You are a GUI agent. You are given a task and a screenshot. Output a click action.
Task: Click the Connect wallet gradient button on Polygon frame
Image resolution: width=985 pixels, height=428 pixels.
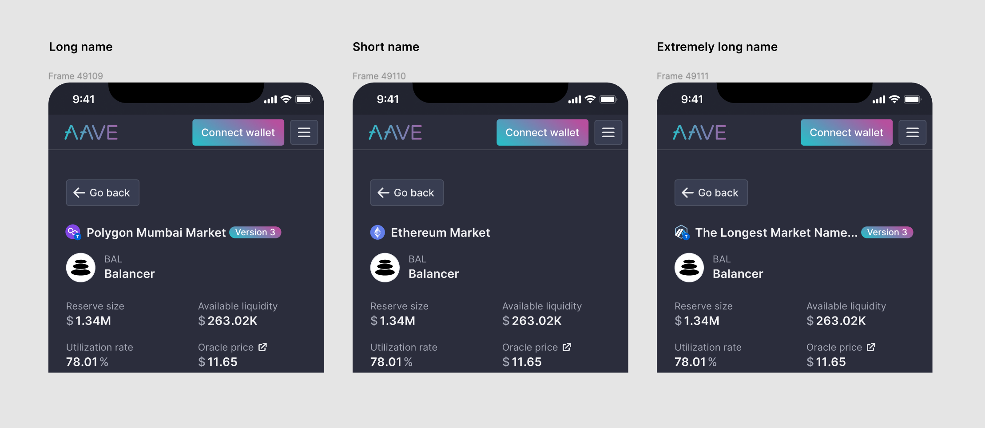pos(238,132)
